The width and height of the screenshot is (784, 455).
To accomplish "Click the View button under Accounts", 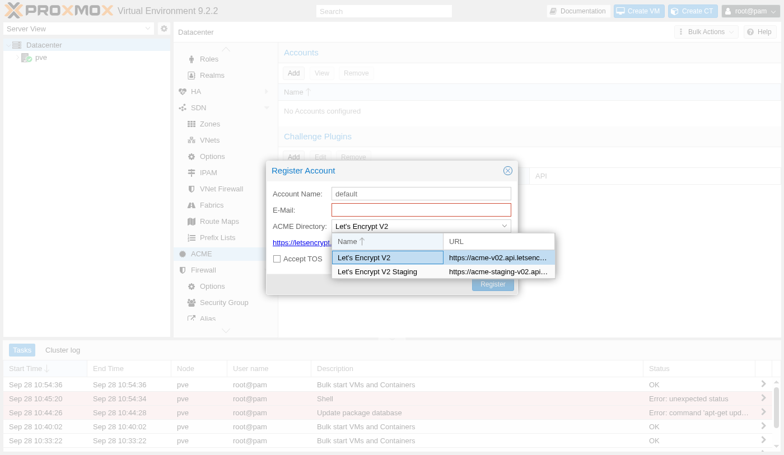I will [322, 73].
